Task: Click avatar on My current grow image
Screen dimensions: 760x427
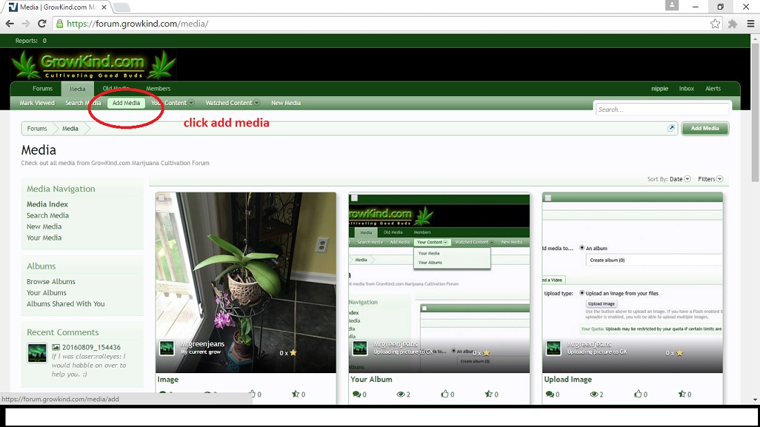Action: pyautogui.click(x=167, y=348)
